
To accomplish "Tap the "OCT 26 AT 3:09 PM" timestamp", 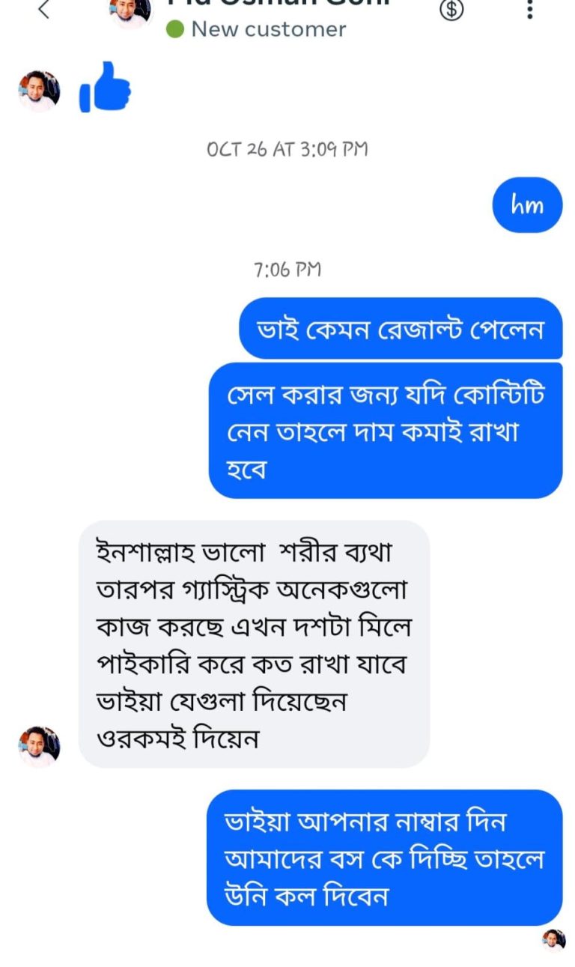I will click(x=287, y=148).
